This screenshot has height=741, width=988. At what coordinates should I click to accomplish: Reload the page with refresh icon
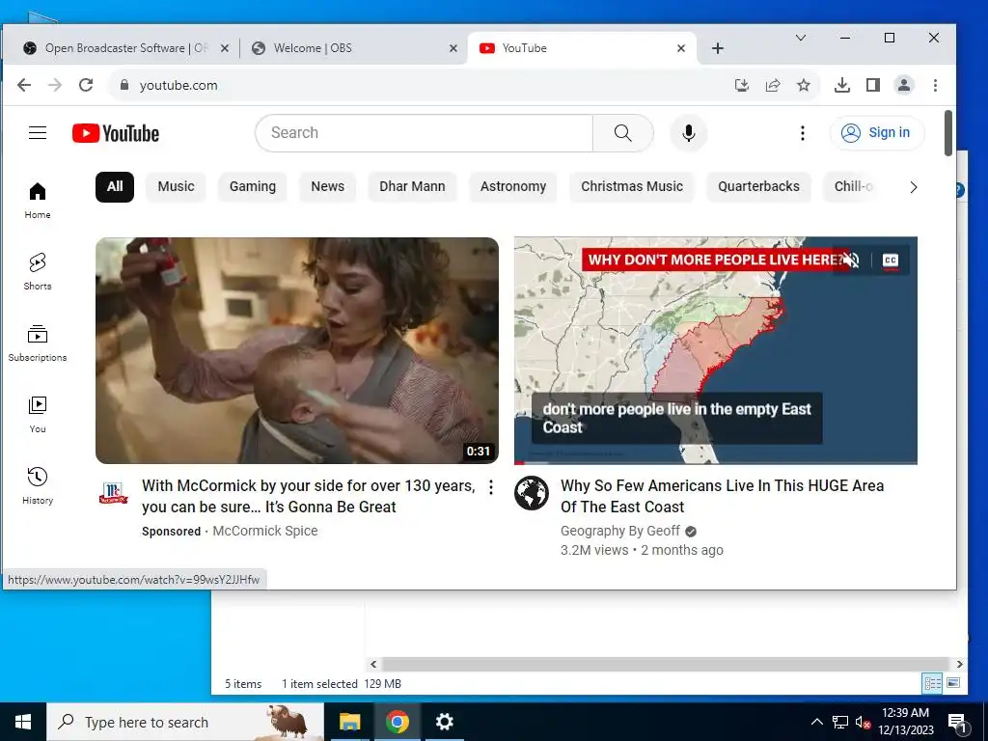(x=86, y=85)
